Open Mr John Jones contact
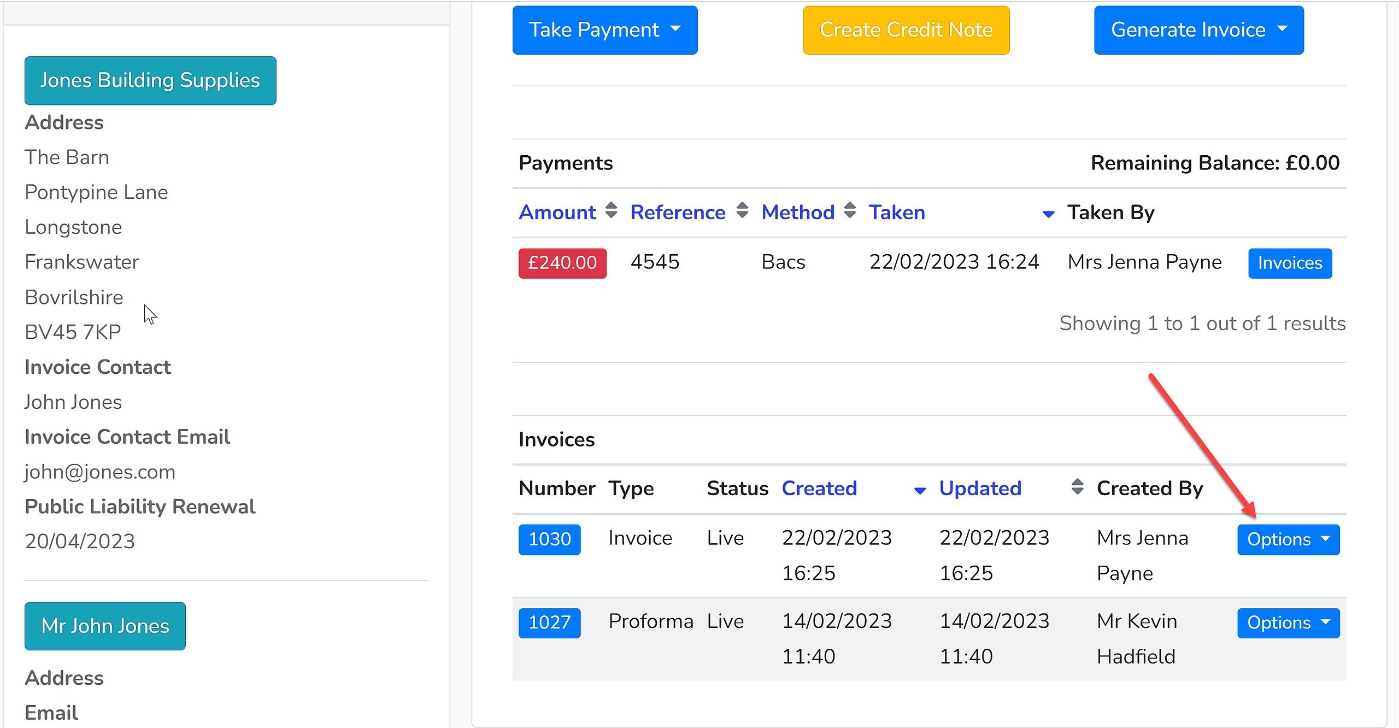The image size is (1399, 728). coord(105,626)
